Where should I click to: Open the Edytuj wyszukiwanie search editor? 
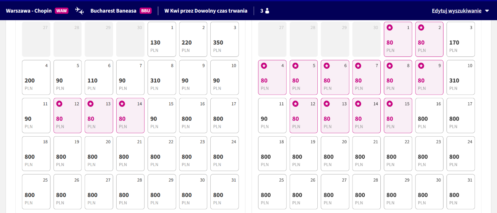(456, 11)
